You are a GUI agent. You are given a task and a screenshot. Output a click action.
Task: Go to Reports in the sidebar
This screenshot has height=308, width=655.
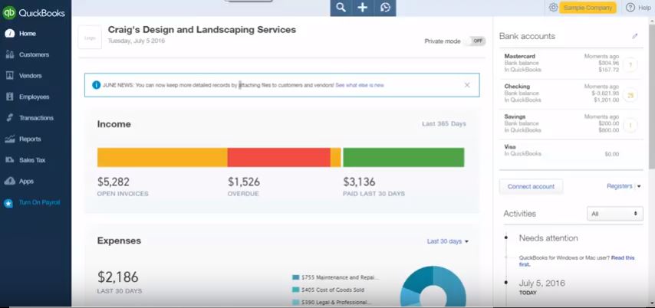(x=30, y=139)
